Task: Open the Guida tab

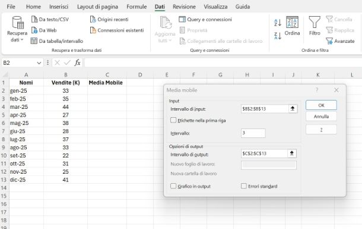Action: (x=242, y=7)
